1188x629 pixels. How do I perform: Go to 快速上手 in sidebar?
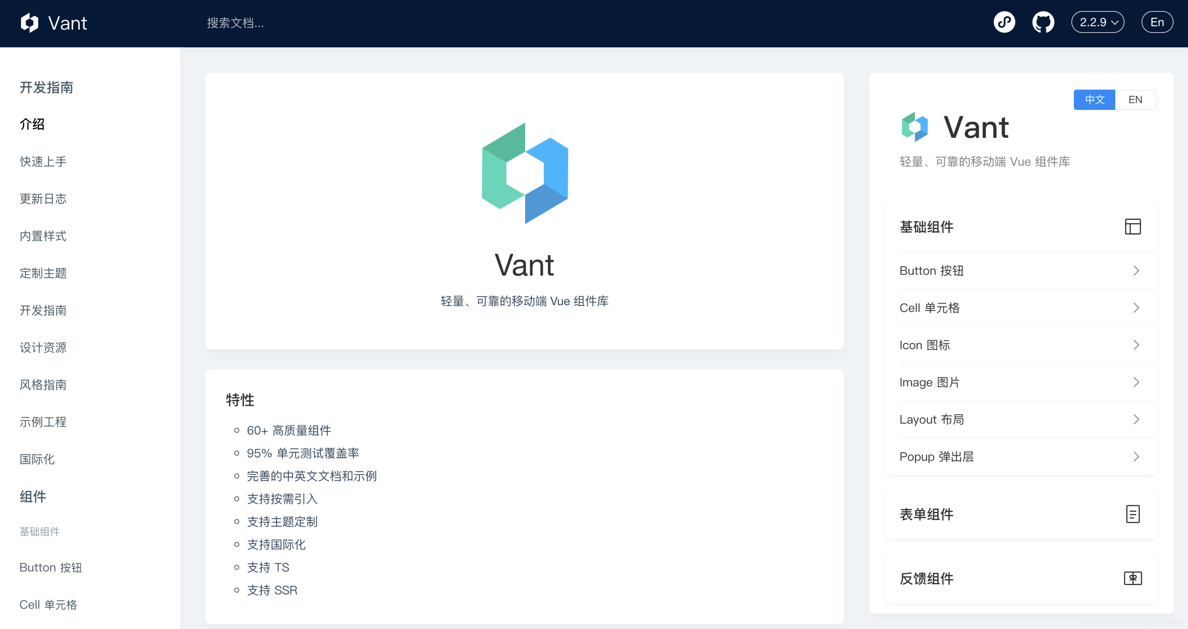(x=43, y=161)
